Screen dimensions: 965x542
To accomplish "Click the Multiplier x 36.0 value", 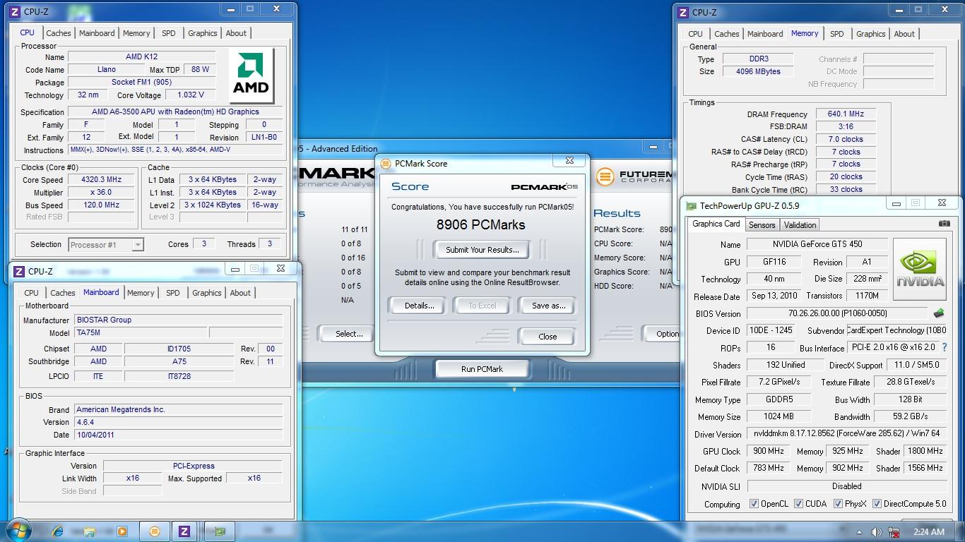I will click(x=102, y=193).
